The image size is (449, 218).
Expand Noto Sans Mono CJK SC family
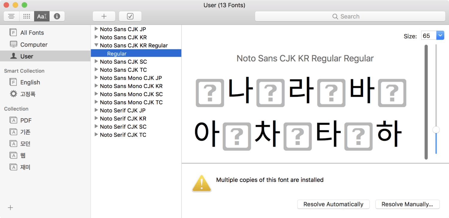pyautogui.click(x=96, y=94)
